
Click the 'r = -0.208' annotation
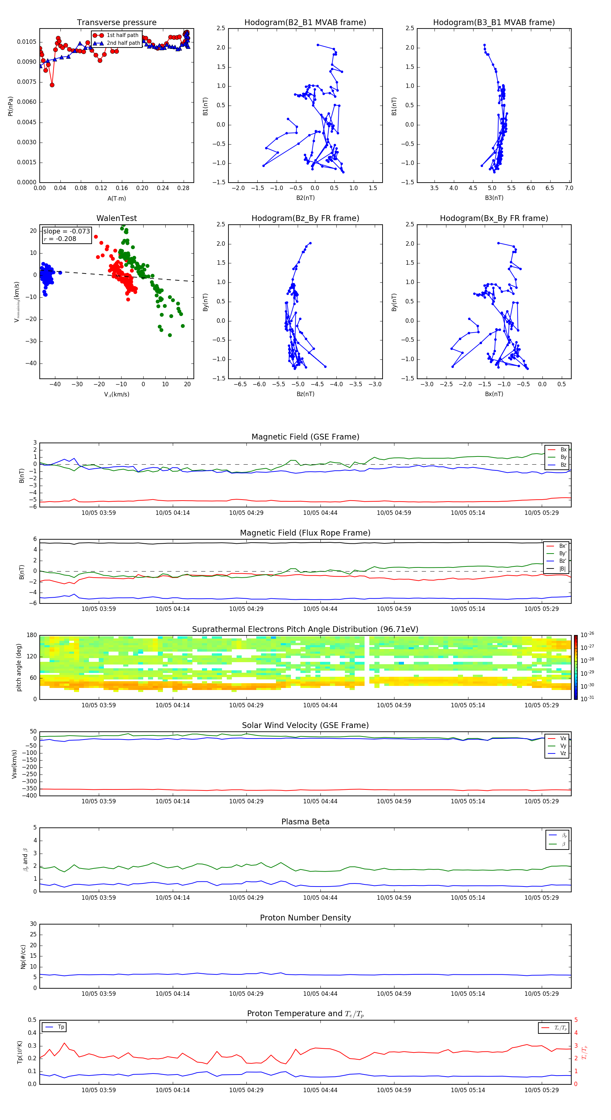pyautogui.click(x=60, y=239)
